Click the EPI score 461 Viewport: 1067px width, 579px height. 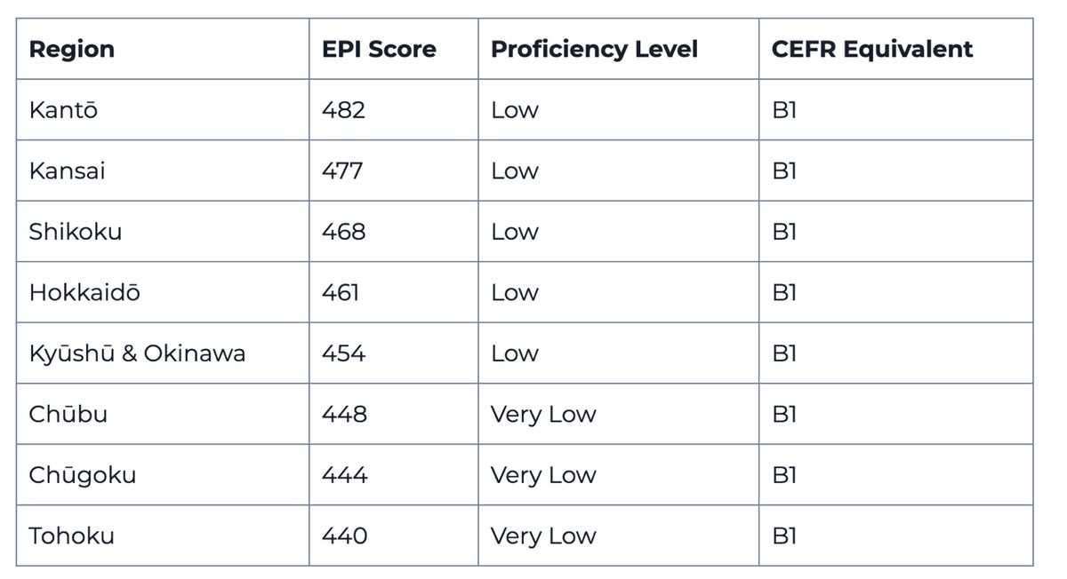point(341,292)
